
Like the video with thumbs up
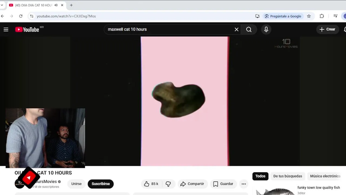[x=151, y=184]
